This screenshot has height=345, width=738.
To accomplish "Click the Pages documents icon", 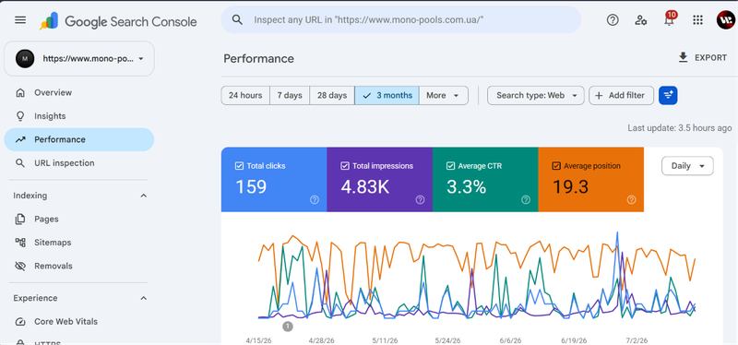I will (x=20, y=220).
